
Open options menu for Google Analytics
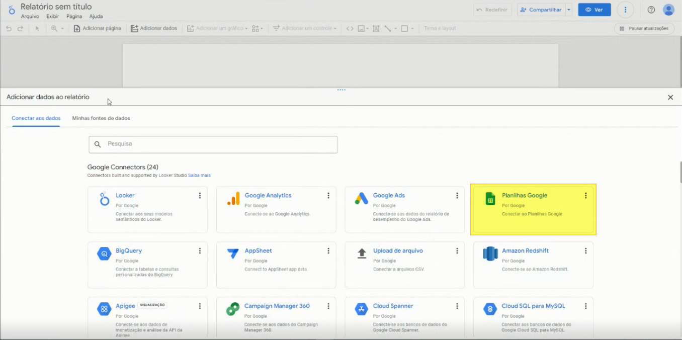coord(328,196)
